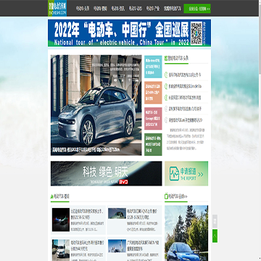Viewport: 261px width, 261px height.
Task: Click the green icon of the headlines section title
Action: coord(166,58)
